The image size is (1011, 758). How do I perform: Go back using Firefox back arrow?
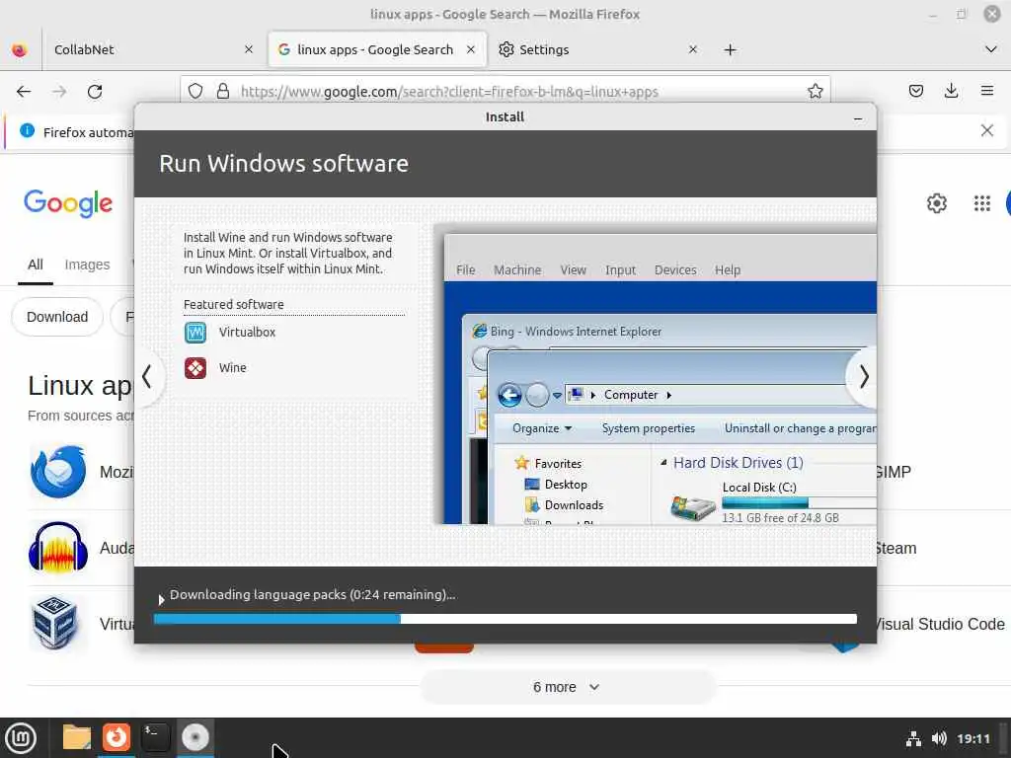tap(24, 92)
